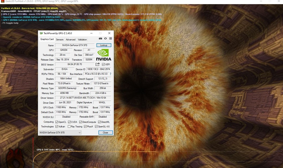
Task: Select the BIOS Version text field
Action: [x=75, y=64]
